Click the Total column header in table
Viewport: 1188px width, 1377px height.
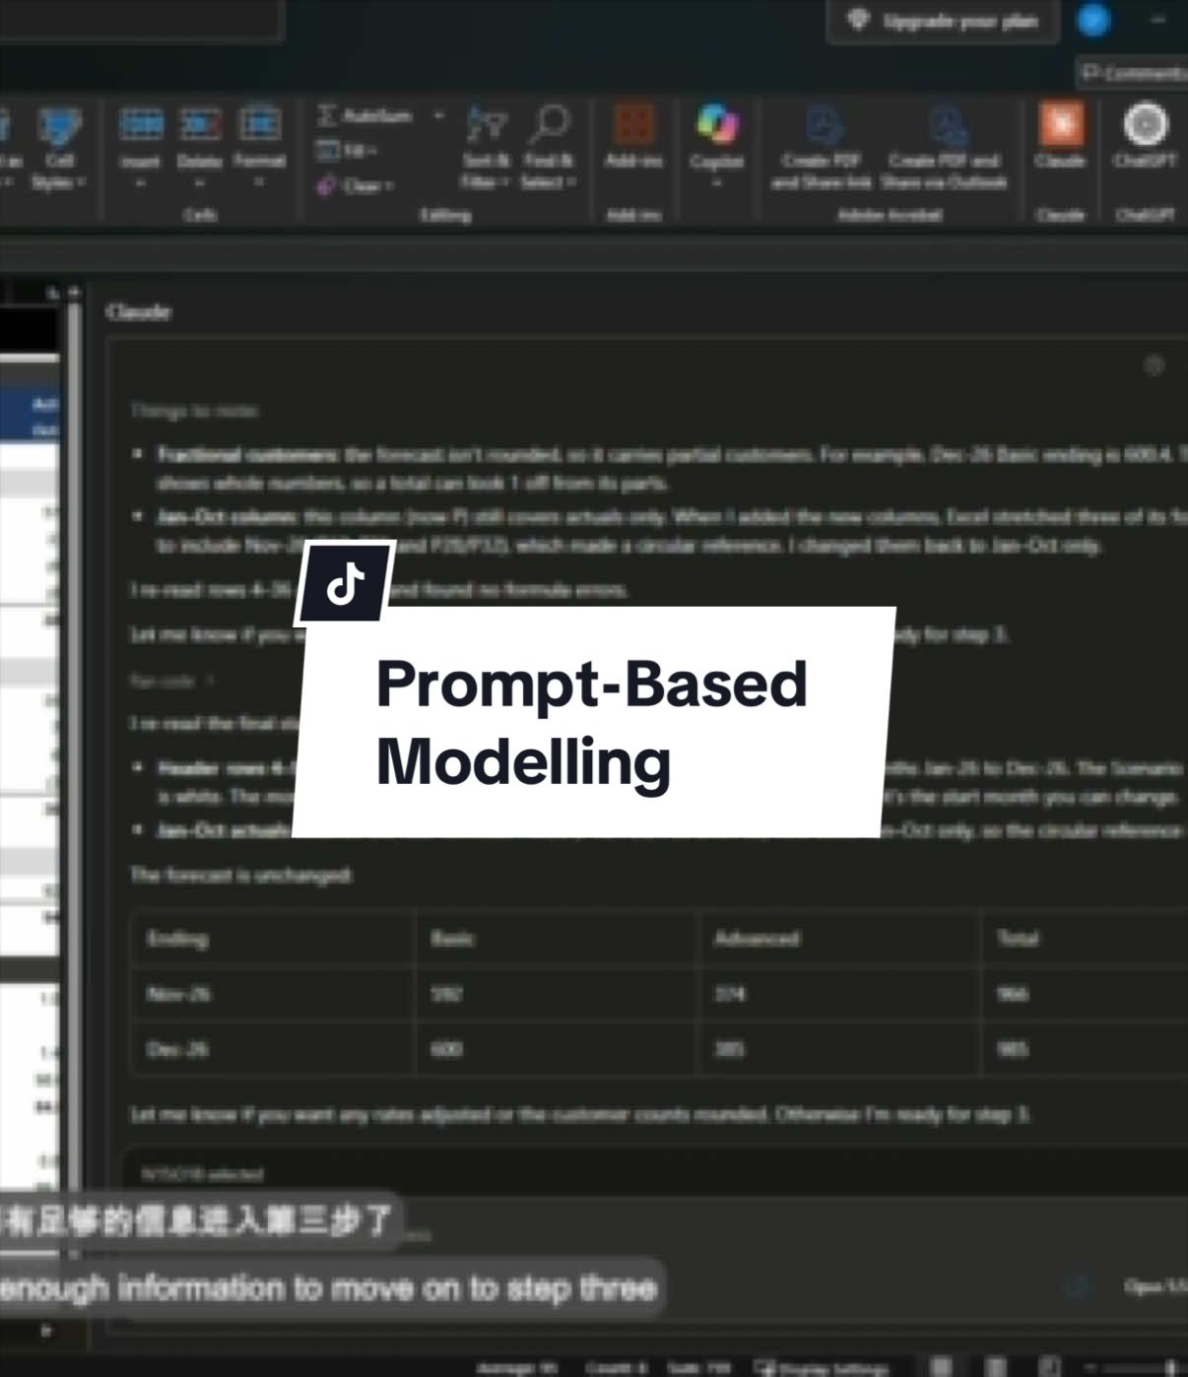click(1018, 938)
